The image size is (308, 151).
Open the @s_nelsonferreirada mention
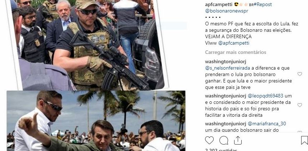227,68
